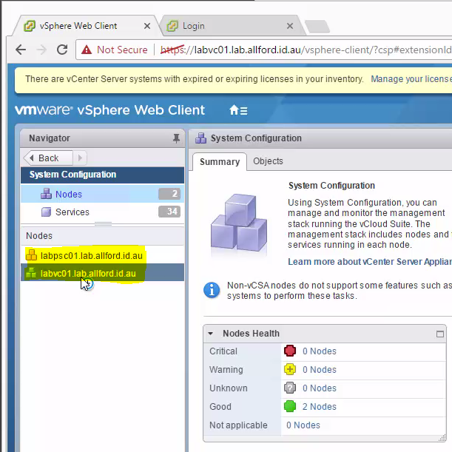
Task: Click the labvc01 node icon
Action: pos(31,273)
